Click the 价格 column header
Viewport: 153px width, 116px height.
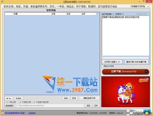click(x=53, y=14)
